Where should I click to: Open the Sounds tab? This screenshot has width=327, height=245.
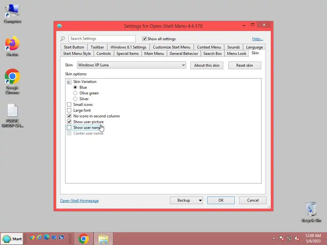233,47
